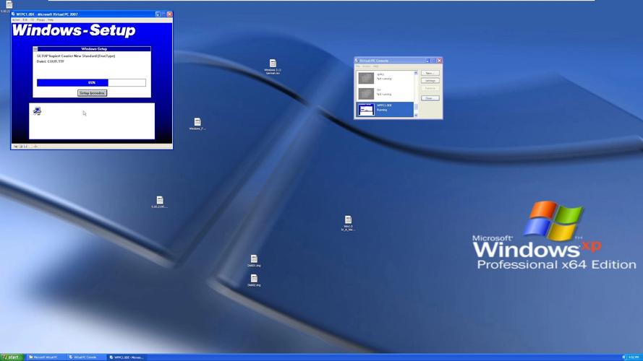643x361 pixels.
Task: Switch to WFPC1.00E taskbar item
Action: pos(127,357)
